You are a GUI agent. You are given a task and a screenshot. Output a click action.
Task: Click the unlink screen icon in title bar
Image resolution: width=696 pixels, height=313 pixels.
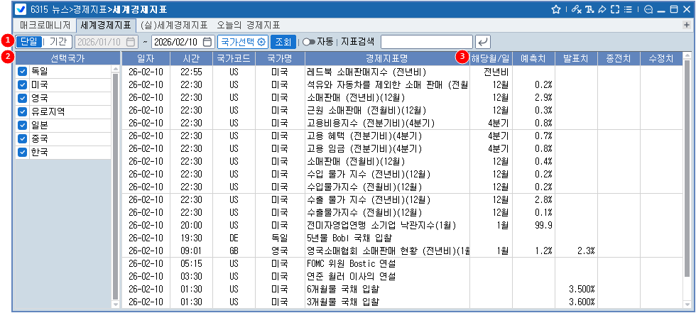(x=576, y=10)
